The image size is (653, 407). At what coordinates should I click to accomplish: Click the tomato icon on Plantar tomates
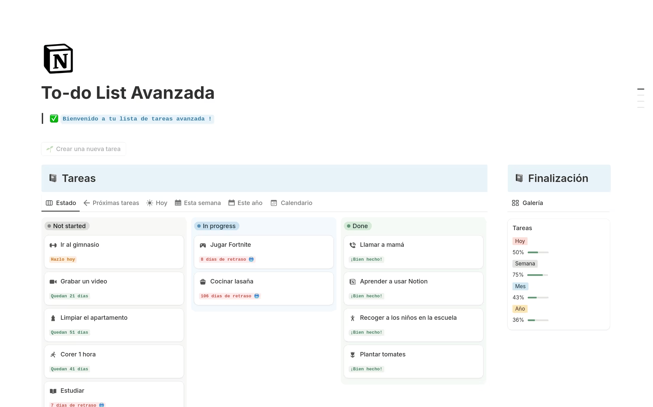coord(353,354)
